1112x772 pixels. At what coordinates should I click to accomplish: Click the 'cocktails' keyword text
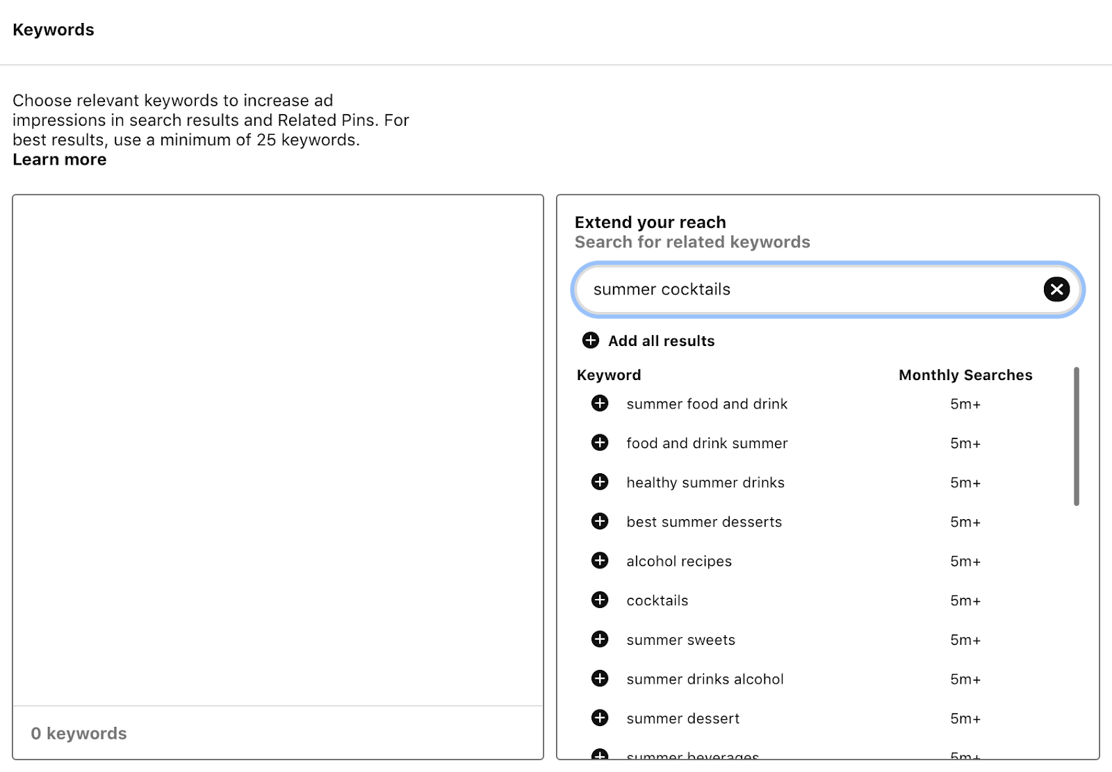(657, 601)
